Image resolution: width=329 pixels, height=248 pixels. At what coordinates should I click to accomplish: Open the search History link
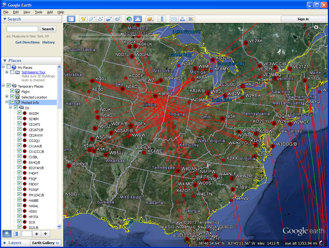tap(48, 42)
